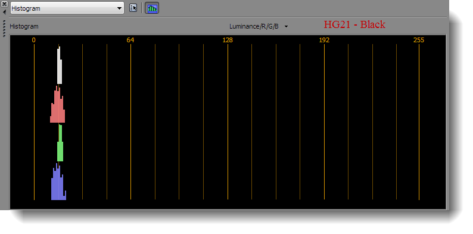Click the red HG21 - Black caption
Viewport: 473px width, 234px height.
354,24
